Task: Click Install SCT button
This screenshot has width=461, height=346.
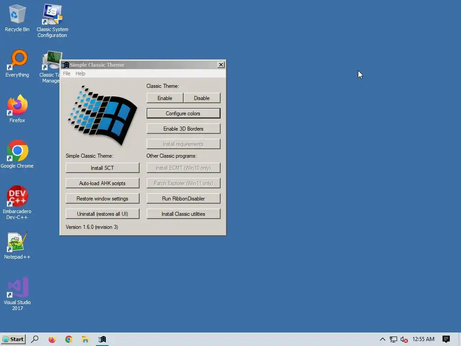Action: tap(102, 168)
